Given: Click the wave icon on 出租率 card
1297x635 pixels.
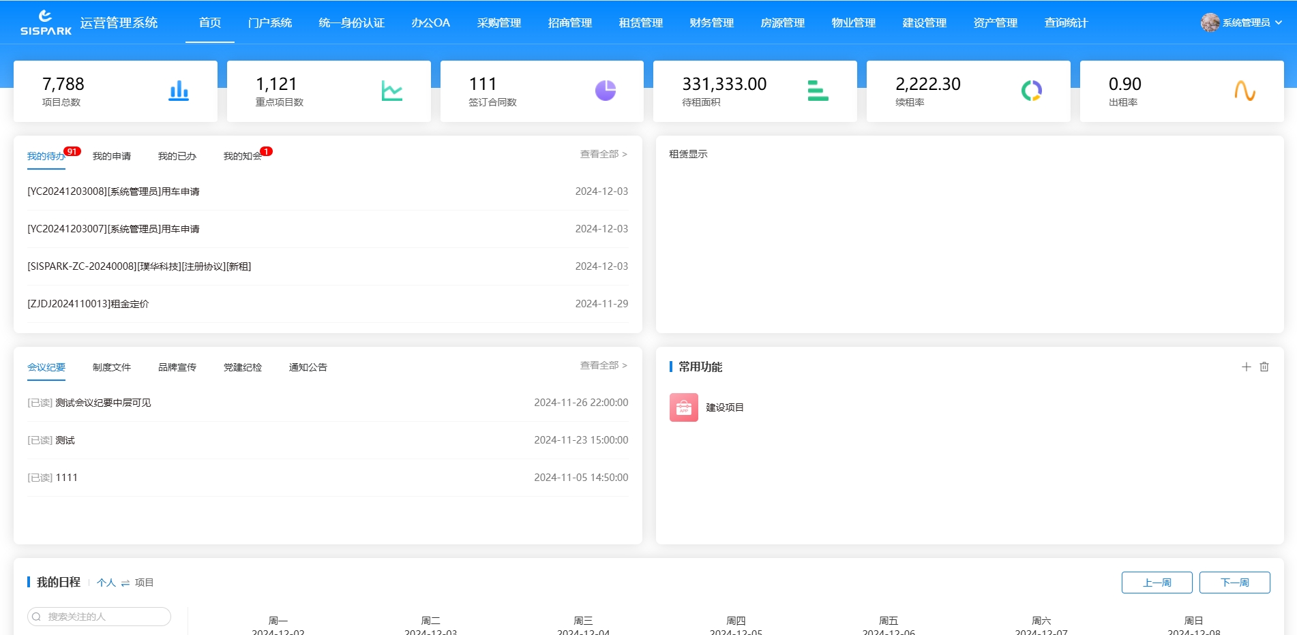Looking at the screenshot, I should click(1245, 91).
